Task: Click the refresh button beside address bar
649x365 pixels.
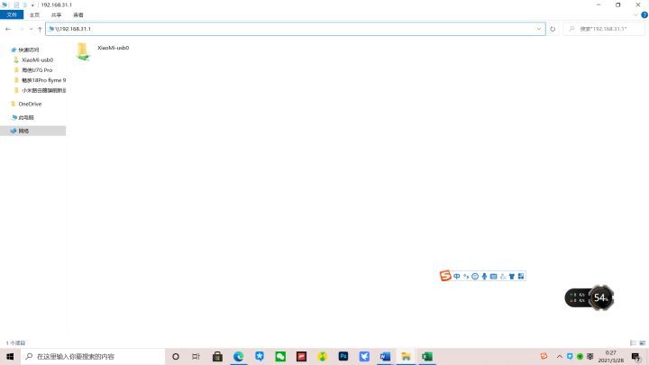Action: click(x=553, y=29)
